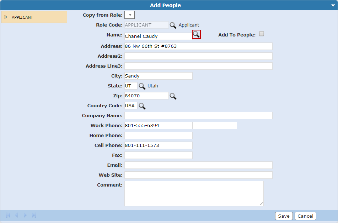This screenshot has width=338, height=223.
Task: Click the State lookup magnifier icon
Action: [142, 86]
